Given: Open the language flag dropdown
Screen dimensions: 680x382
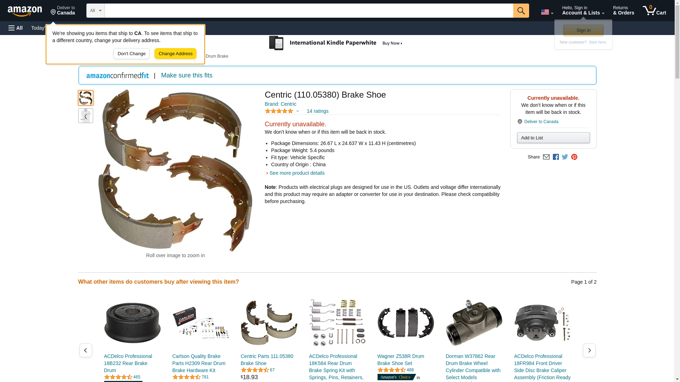Looking at the screenshot, I should (547, 12).
